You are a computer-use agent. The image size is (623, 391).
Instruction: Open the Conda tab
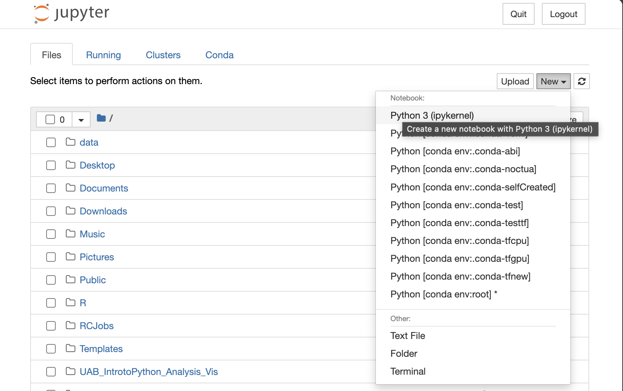coord(219,55)
